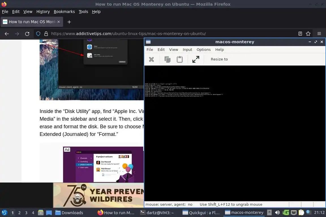Screen dimensions: 326x217
Task: Open the file manager launcher in taskbar
Action: [41, 213]
